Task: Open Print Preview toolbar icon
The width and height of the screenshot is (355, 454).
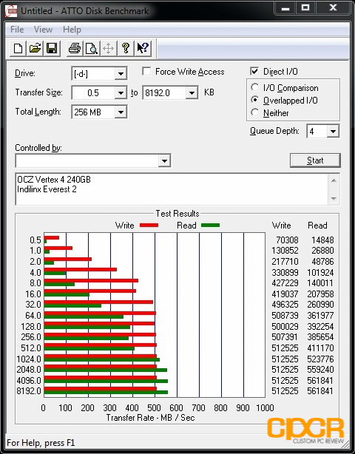Action: pyautogui.click(x=92, y=48)
